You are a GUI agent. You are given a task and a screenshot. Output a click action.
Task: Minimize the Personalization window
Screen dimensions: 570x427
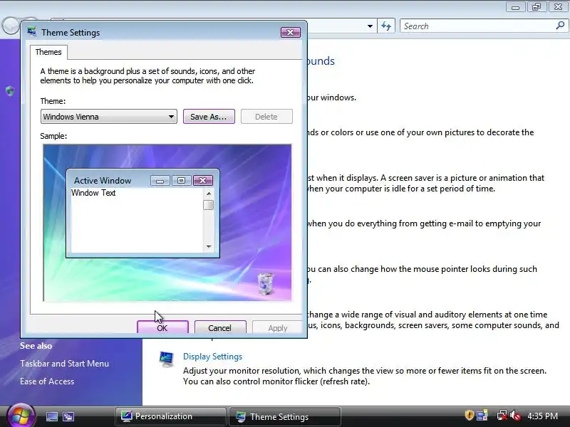pos(515,7)
